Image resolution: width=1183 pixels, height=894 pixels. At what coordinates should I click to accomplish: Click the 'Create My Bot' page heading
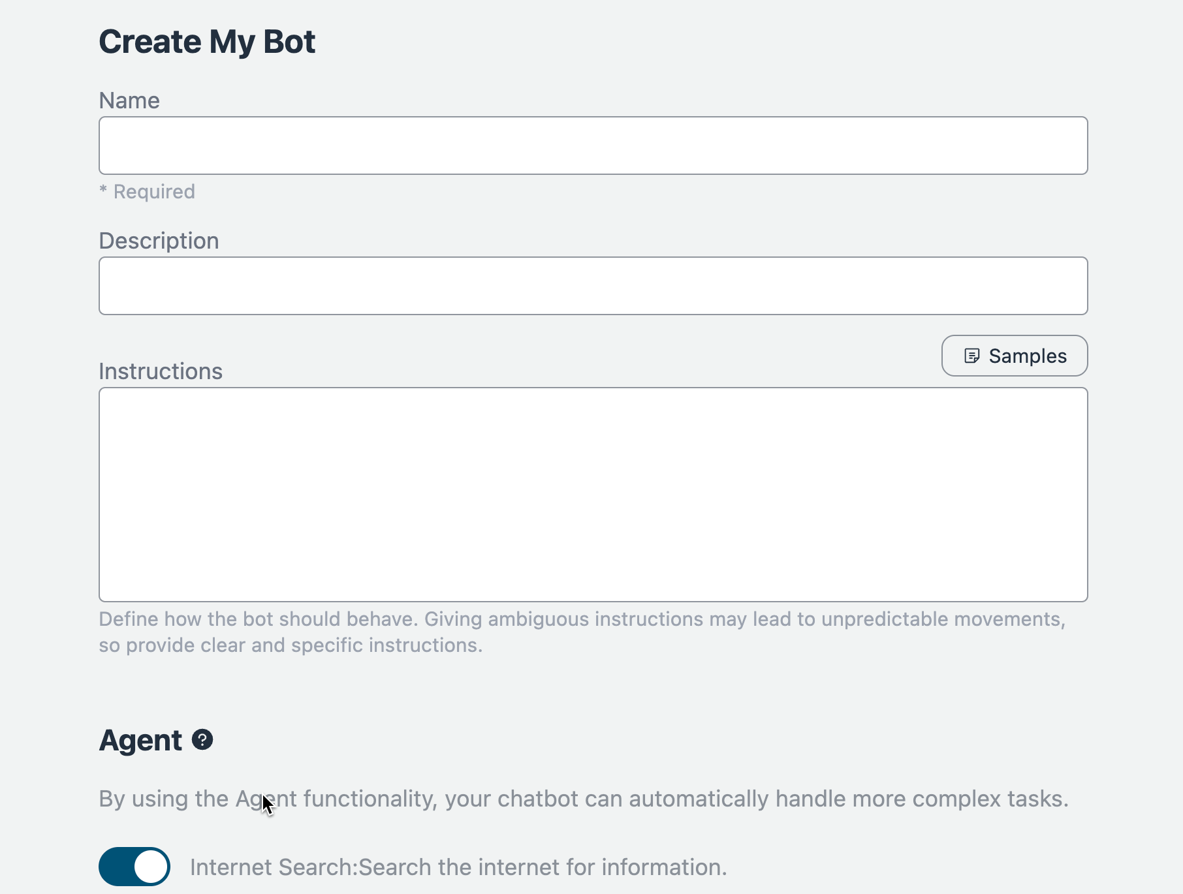[x=207, y=42]
